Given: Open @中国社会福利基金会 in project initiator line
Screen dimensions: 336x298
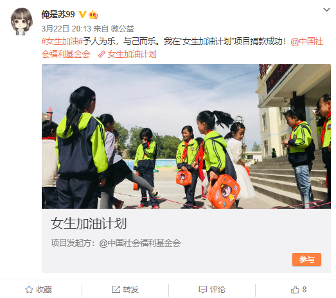Looking at the screenshot, I should [x=140, y=243].
